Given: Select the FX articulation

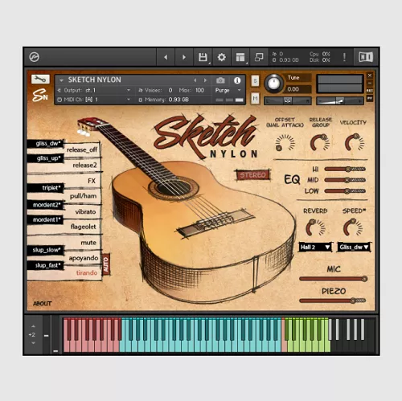Looking at the screenshot, I should click(x=91, y=181).
